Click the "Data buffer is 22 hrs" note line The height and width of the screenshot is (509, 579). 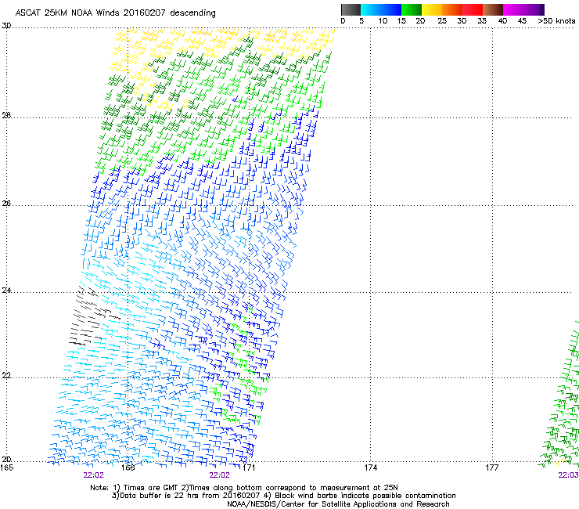click(283, 496)
